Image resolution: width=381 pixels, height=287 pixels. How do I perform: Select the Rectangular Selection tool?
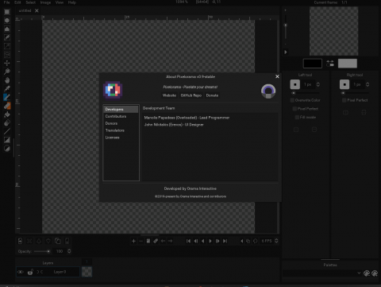pyautogui.click(x=7, y=12)
